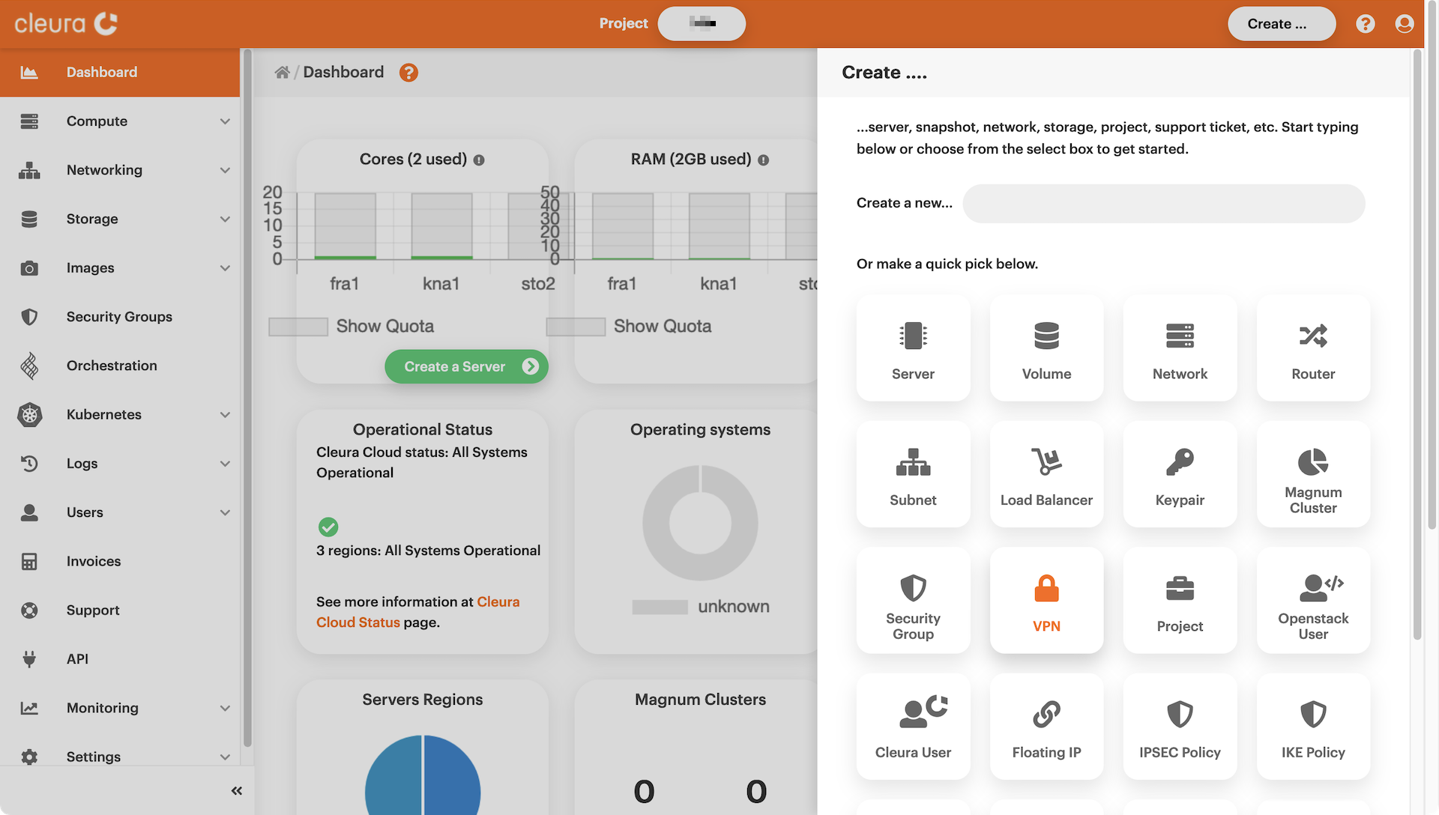
Task: Open the Invoices sidebar item
Action: click(x=94, y=561)
